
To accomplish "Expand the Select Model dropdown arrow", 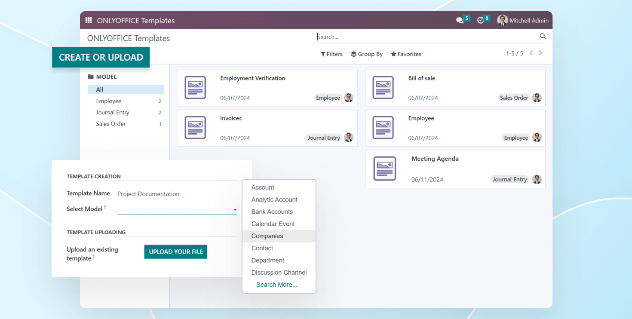I will pyautogui.click(x=235, y=210).
